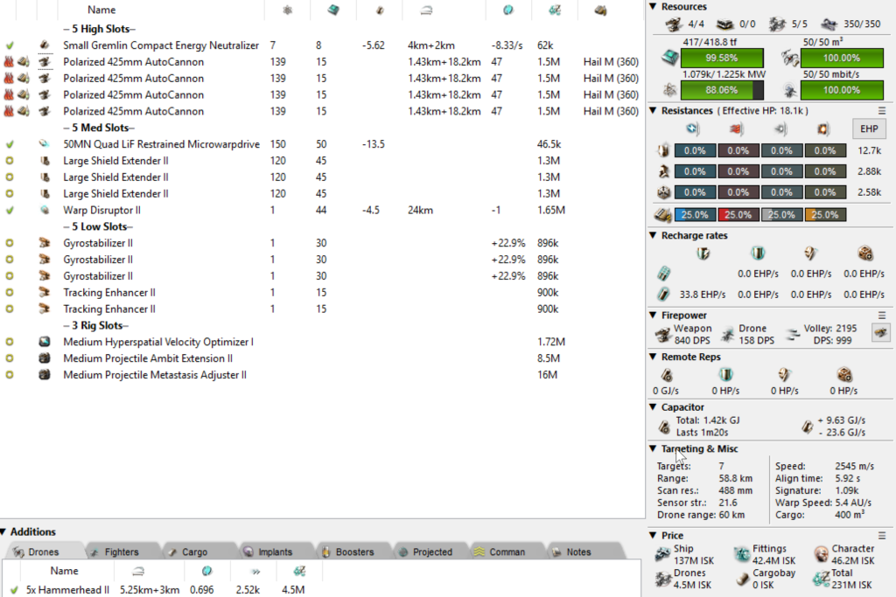Image resolution: width=896 pixels, height=597 pixels.
Task: Click the powergrid icon beside 88.06% bar
Action: point(668,90)
